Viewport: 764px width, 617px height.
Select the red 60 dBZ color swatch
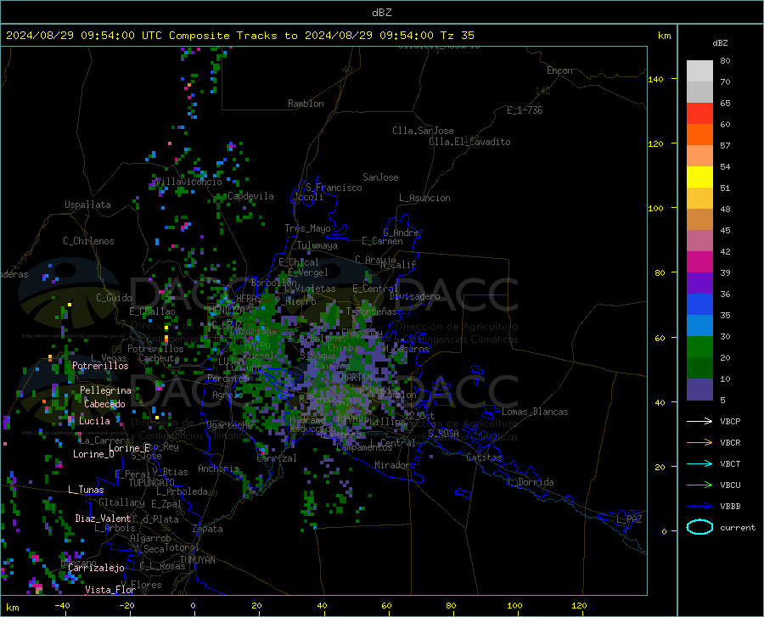pos(699,114)
